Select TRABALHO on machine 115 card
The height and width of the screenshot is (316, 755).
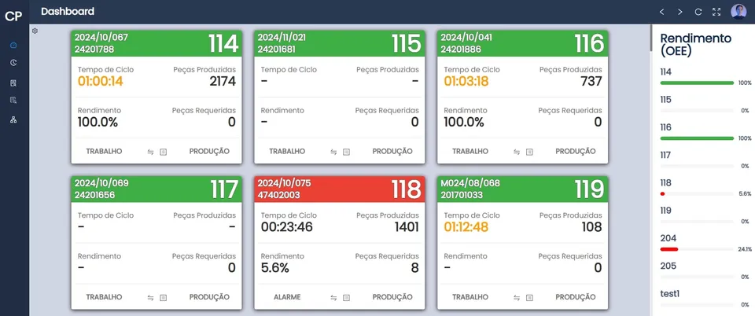tap(287, 151)
